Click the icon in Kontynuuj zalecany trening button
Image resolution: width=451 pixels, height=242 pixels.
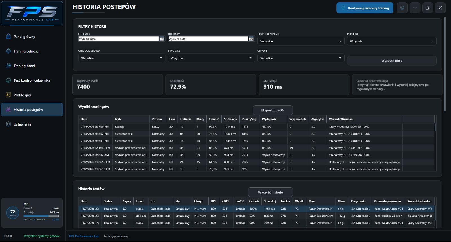tap(343, 8)
